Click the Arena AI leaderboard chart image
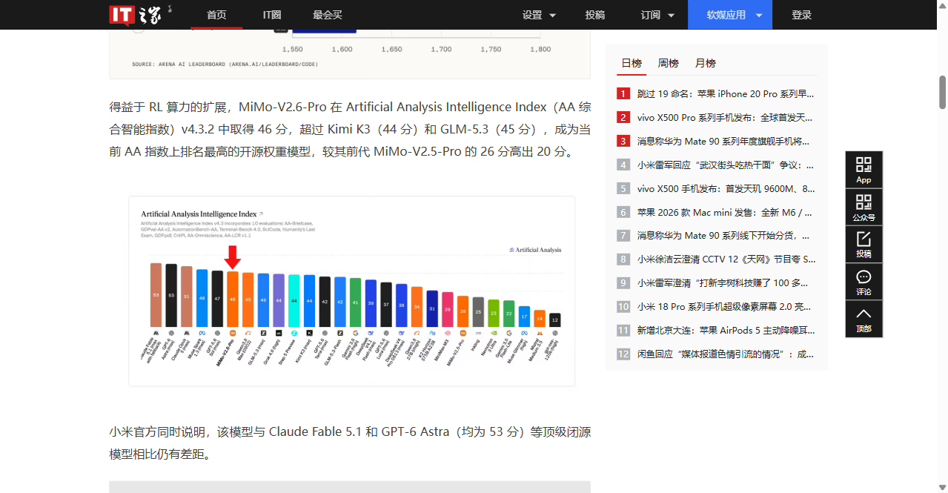948x493 pixels. click(x=350, y=54)
